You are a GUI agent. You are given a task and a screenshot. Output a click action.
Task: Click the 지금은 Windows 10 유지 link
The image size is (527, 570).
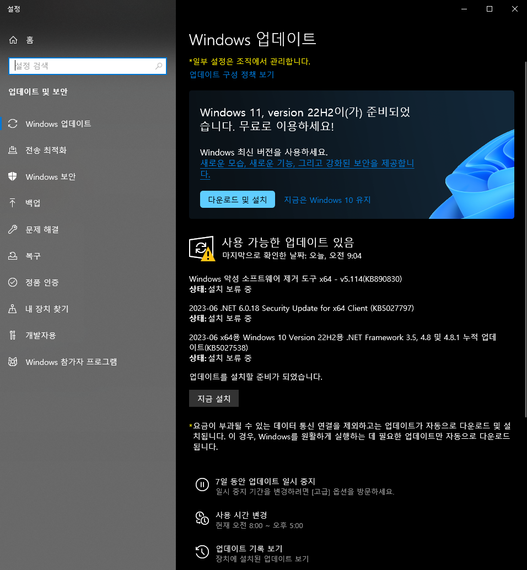click(x=327, y=200)
